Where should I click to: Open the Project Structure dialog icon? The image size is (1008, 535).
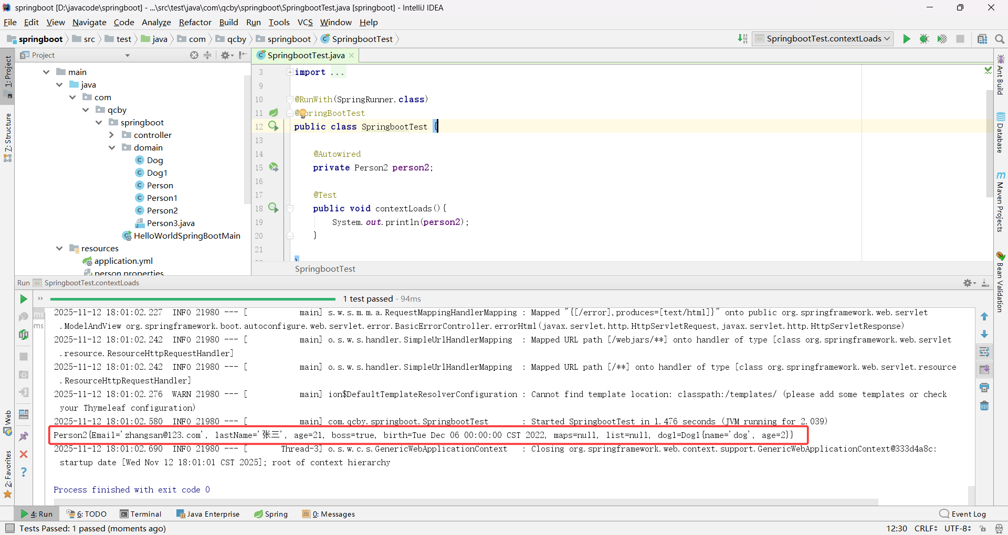coord(982,39)
